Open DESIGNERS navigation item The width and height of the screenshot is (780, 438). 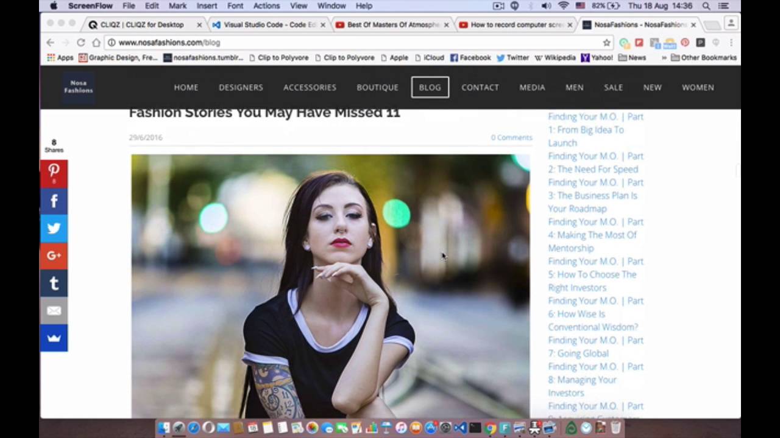[241, 87]
